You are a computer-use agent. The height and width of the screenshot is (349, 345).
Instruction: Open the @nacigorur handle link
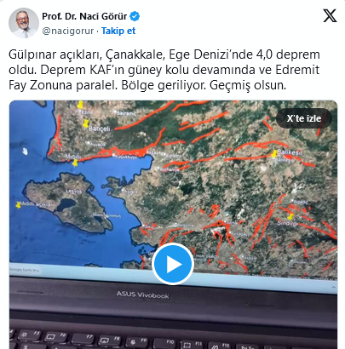[x=67, y=31]
